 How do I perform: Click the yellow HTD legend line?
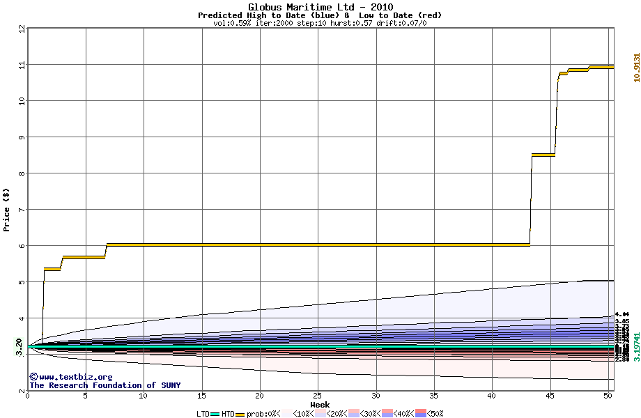pyautogui.click(x=240, y=415)
